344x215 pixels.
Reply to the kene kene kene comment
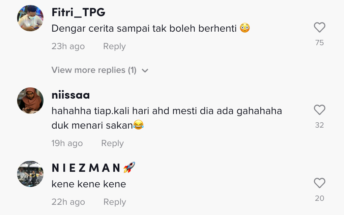tap(115, 202)
